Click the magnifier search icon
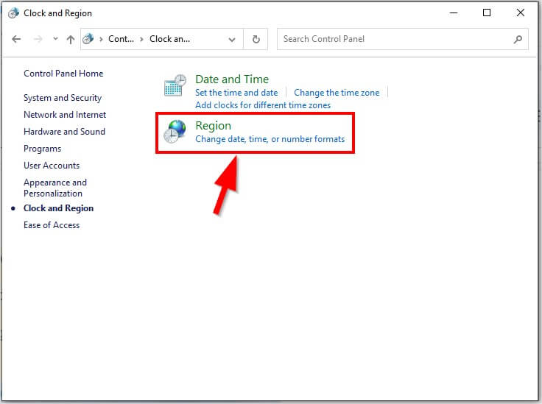Screen dimensions: 542x404 tap(518, 39)
